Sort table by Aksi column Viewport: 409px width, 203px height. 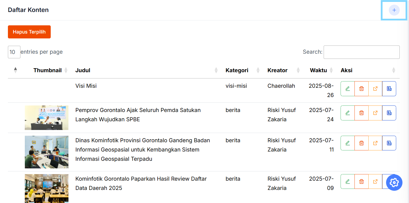click(393, 70)
